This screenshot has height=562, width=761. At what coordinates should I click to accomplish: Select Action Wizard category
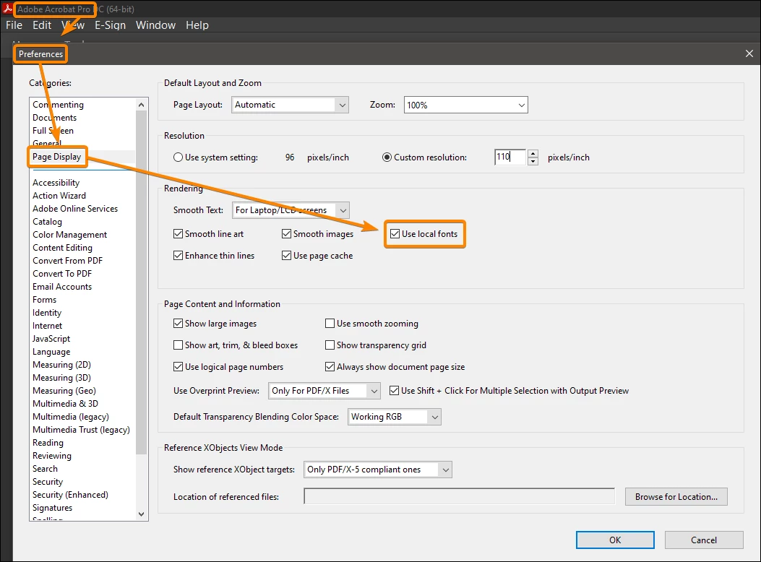pos(59,196)
